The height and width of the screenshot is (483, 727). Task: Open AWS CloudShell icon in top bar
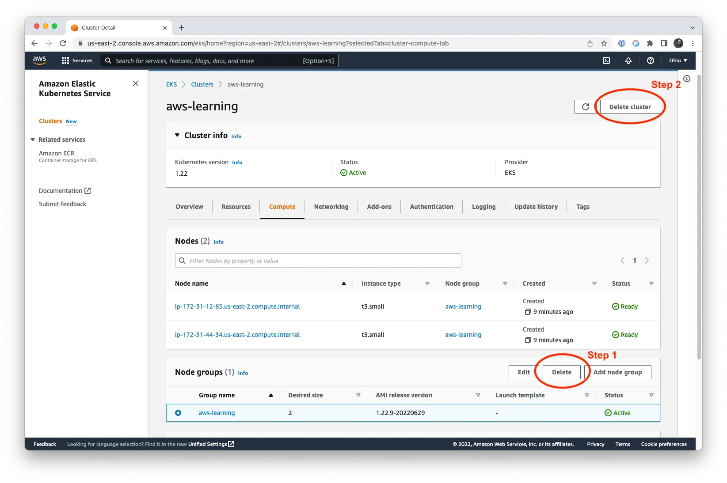(x=606, y=60)
